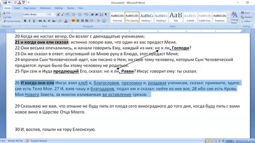
Task: Toggle italic formatting
Action: (x=29, y=21)
